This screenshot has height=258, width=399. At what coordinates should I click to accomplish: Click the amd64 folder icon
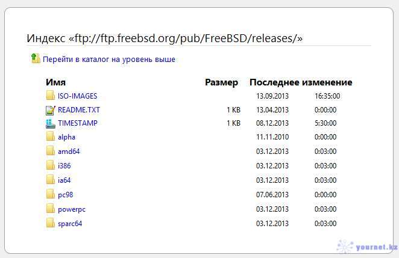pyautogui.click(x=51, y=150)
